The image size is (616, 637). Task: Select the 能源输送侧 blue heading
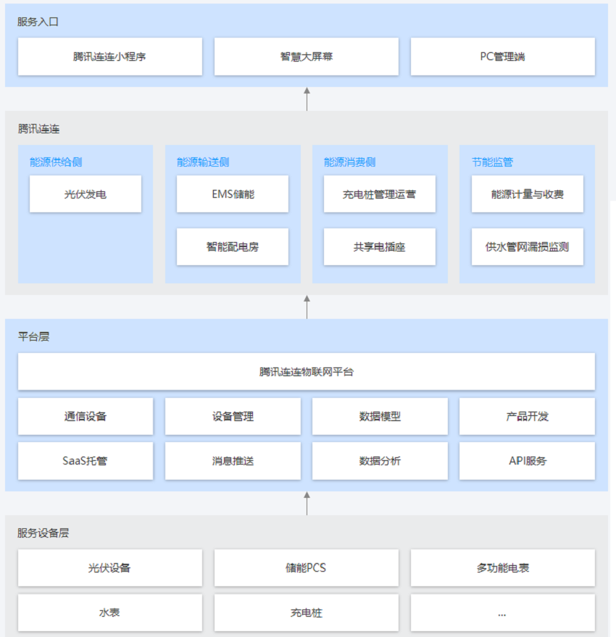point(203,162)
